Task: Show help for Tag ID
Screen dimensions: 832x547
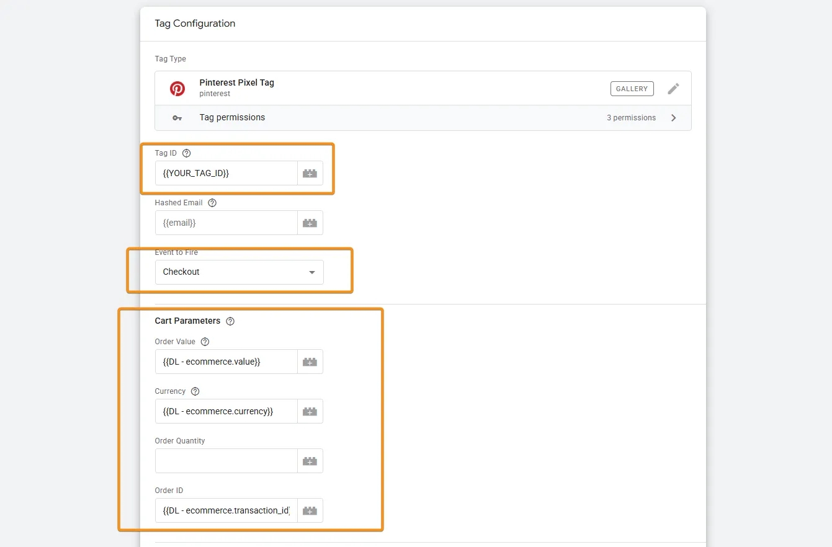Action: point(187,153)
